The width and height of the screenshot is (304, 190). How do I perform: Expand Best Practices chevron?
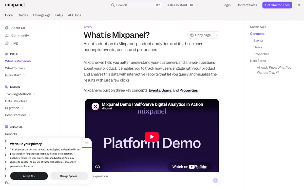click(x=30, y=115)
